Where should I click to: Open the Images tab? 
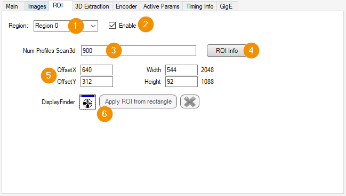coord(37,6)
